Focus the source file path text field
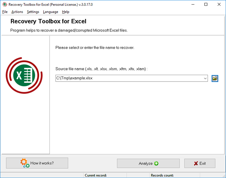The height and width of the screenshot is (178, 226). click(129, 78)
